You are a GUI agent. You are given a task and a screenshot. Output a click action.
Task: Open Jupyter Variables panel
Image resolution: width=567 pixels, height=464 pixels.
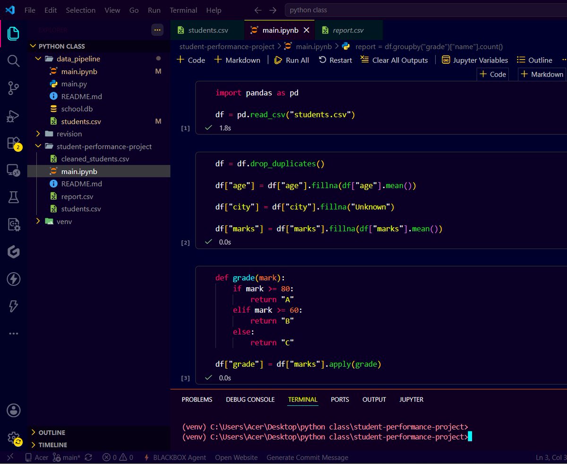[x=475, y=60]
